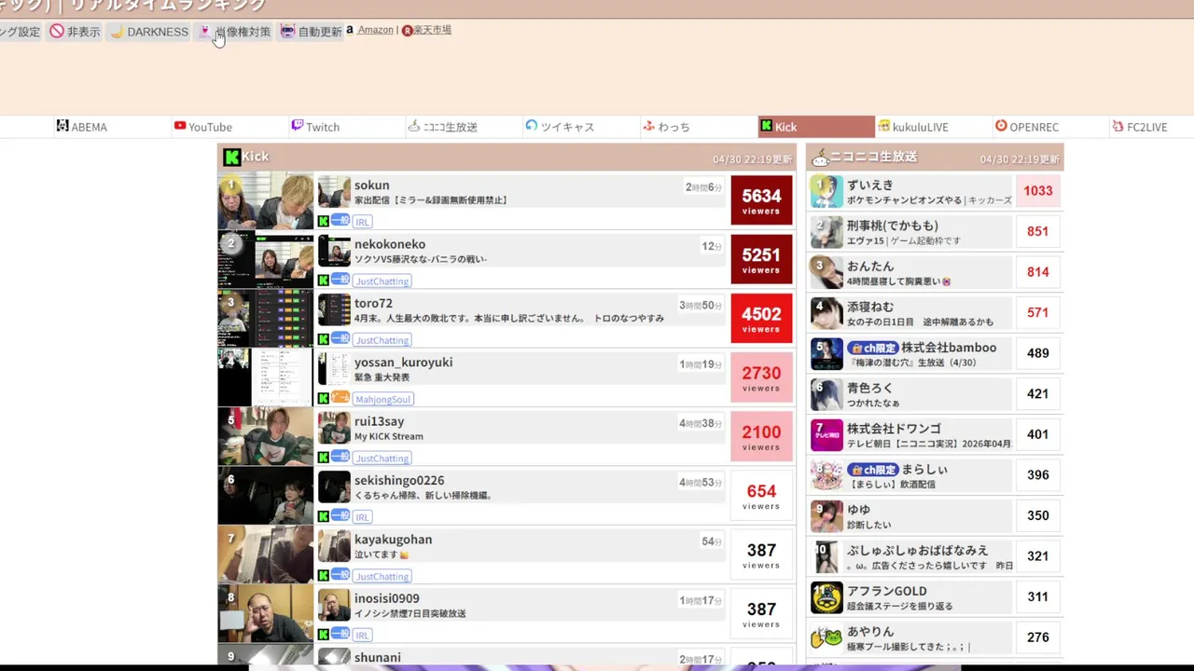
Task: Click kayakugohan's avatar icon
Action: pos(334,546)
